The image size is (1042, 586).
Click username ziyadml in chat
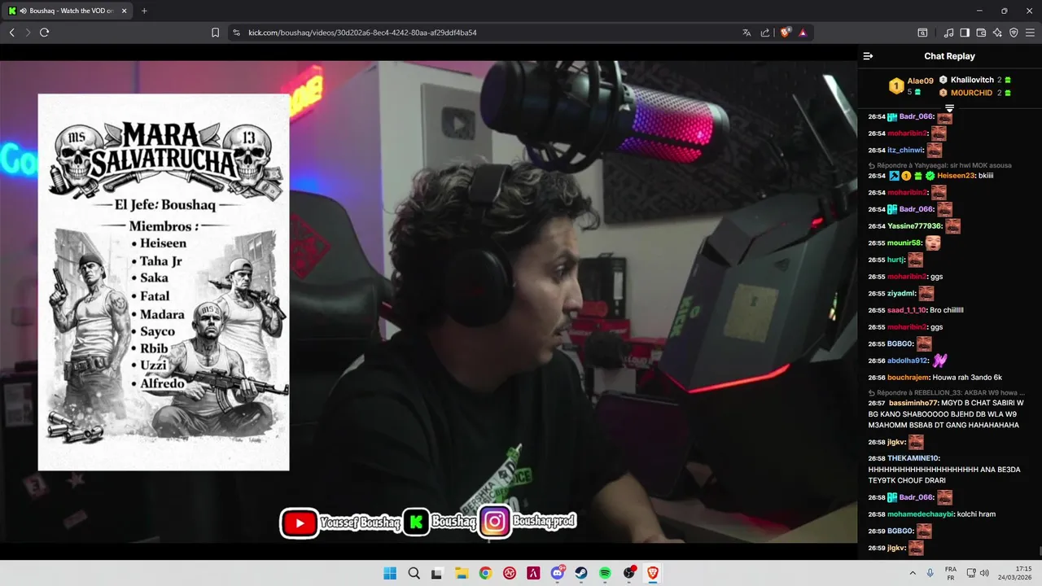coord(901,293)
